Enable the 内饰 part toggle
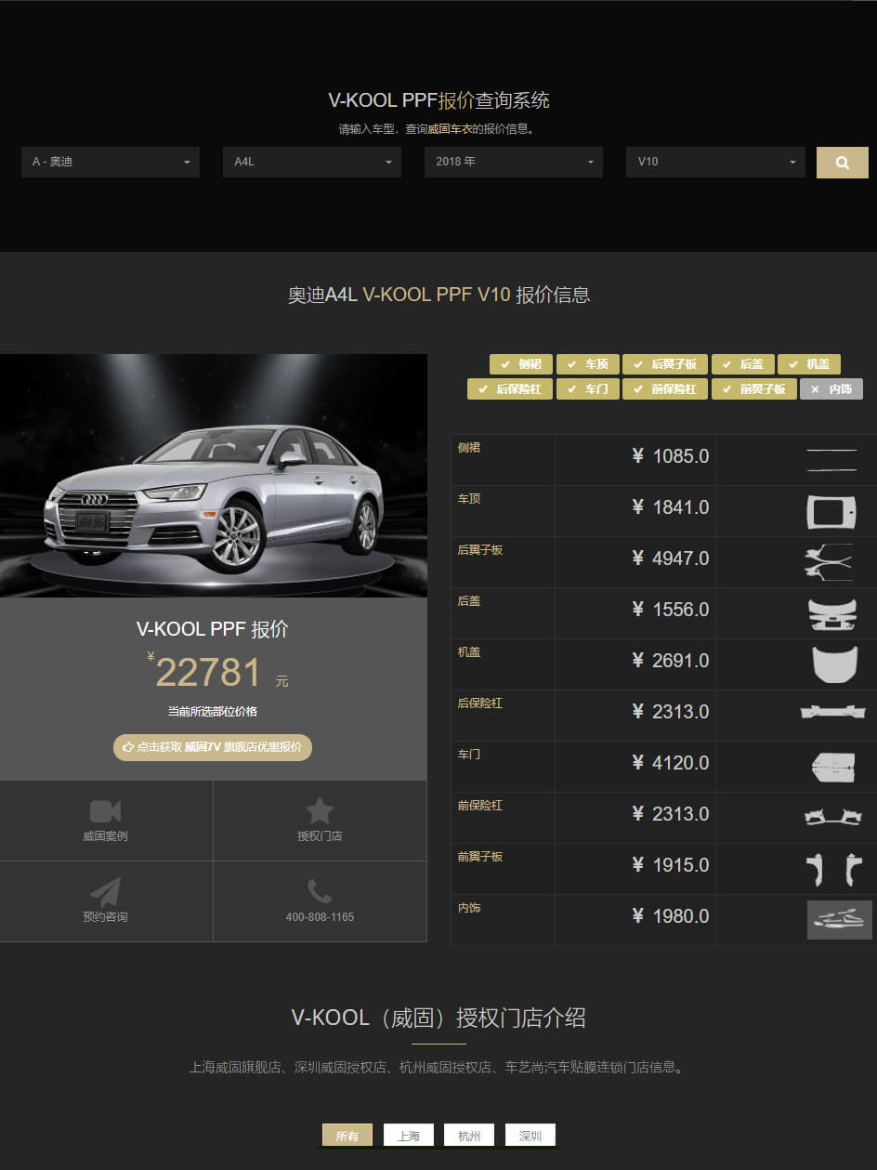Image resolution: width=877 pixels, height=1170 pixels. pos(831,389)
